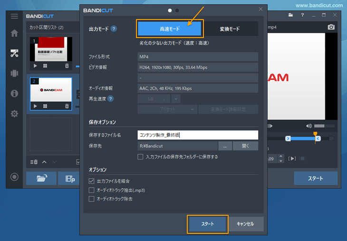This screenshot has width=347, height=241.
Task: Open the Info sidebar icon
Action: tap(14, 93)
